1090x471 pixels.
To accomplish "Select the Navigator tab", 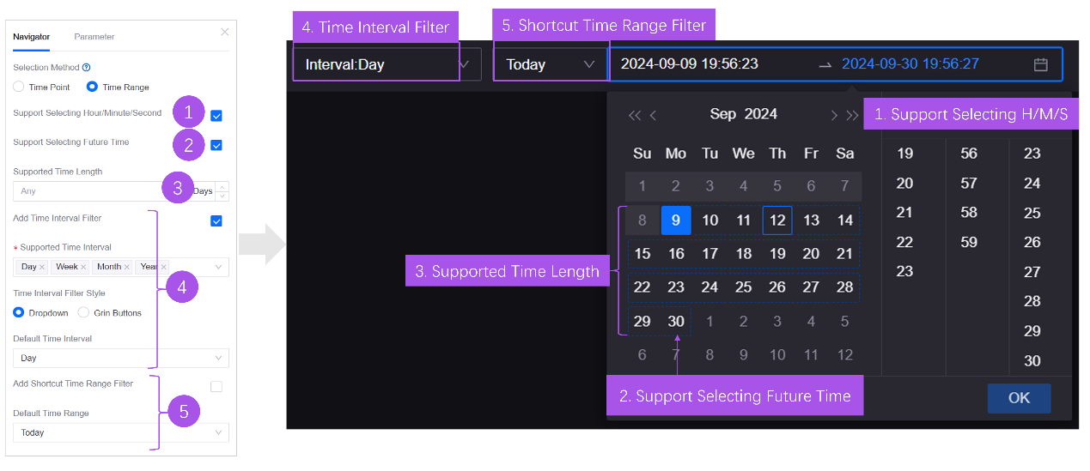I will click(x=31, y=37).
